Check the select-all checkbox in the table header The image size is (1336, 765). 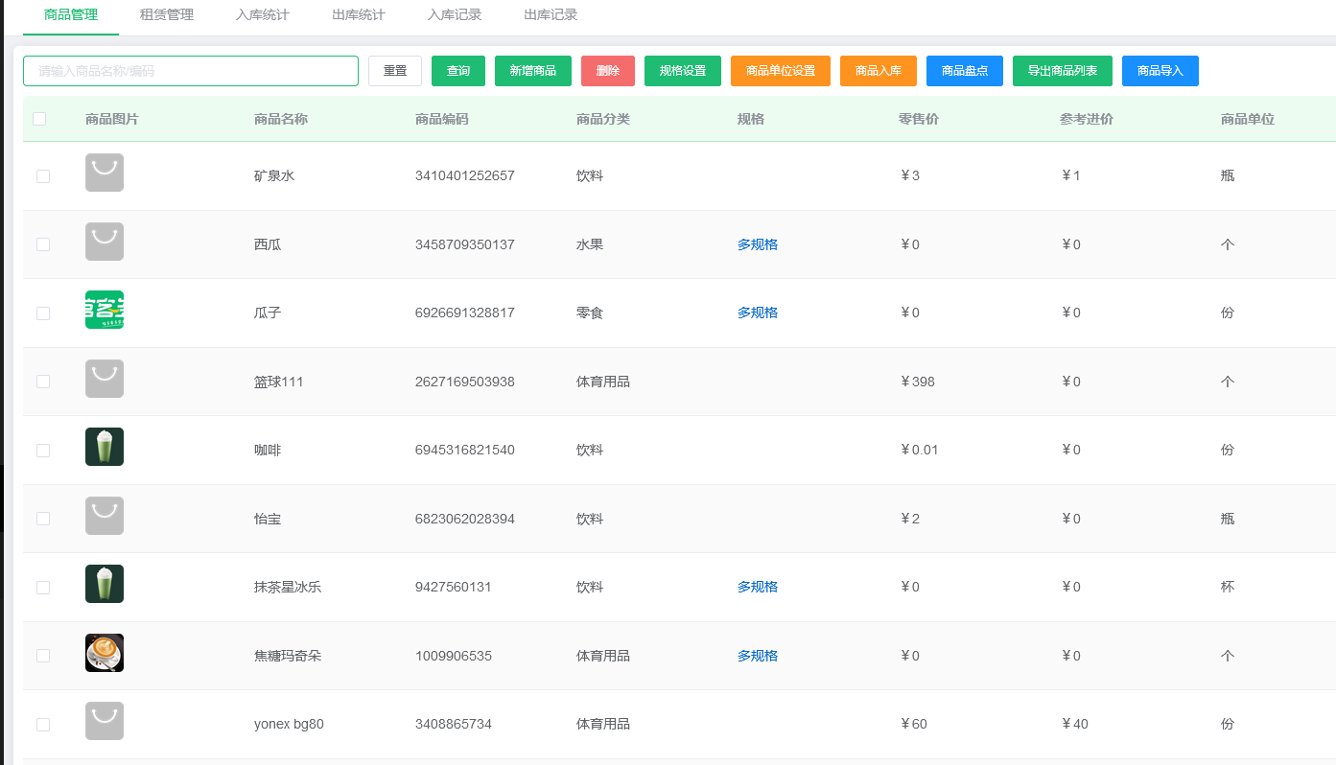39,118
